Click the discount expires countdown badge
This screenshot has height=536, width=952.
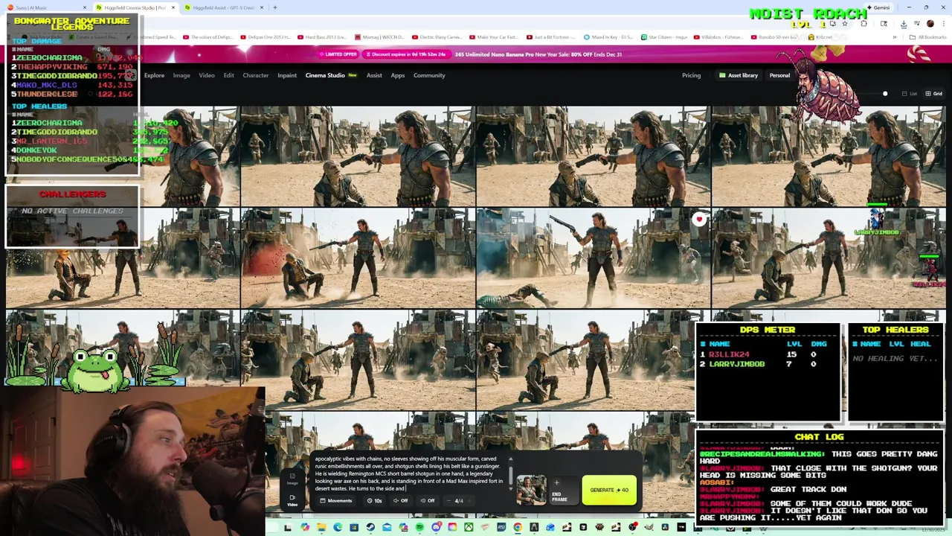pos(406,54)
